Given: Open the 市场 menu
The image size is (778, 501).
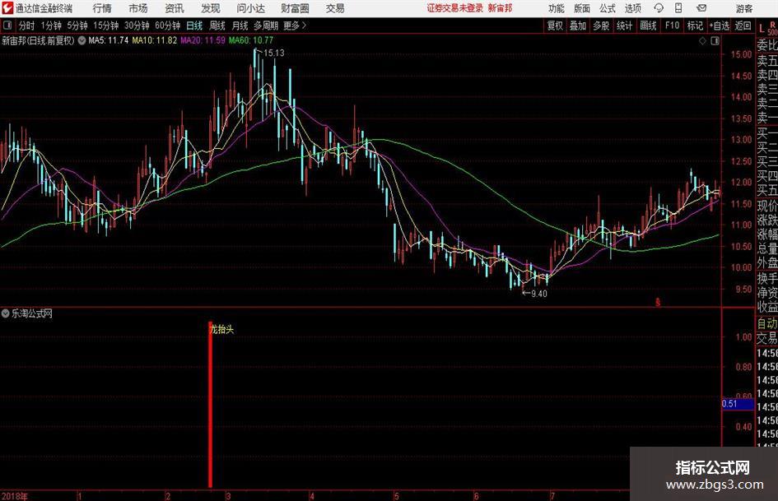Looking at the screenshot, I should tap(138, 8).
